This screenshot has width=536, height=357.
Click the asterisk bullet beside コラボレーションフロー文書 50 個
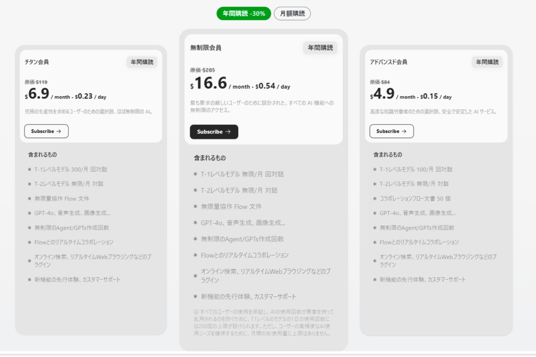click(375, 199)
